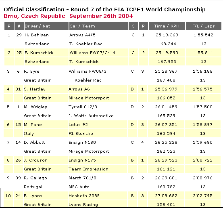Select driver F. Kumschick in second place
The image size is (223, 208).
click(x=39, y=53)
